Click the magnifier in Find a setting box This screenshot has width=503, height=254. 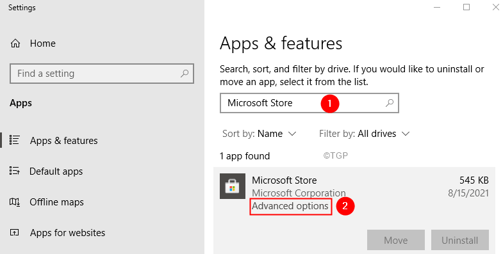185,74
